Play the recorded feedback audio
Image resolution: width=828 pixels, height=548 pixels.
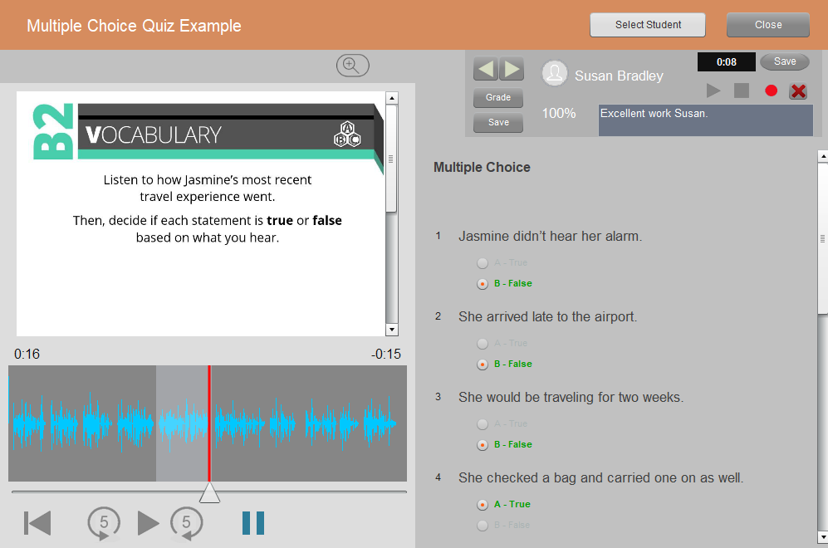point(713,91)
